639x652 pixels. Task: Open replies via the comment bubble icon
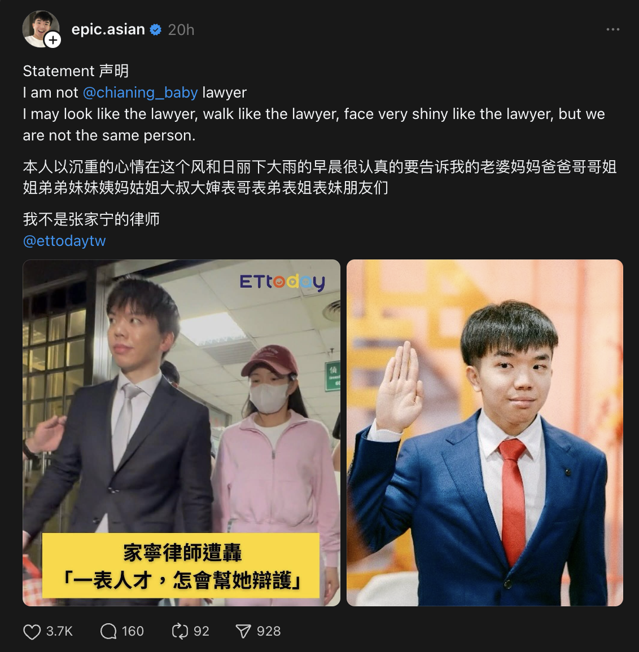click(108, 631)
